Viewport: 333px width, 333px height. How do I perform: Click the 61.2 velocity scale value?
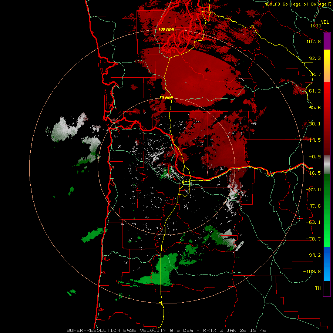click(315, 91)
